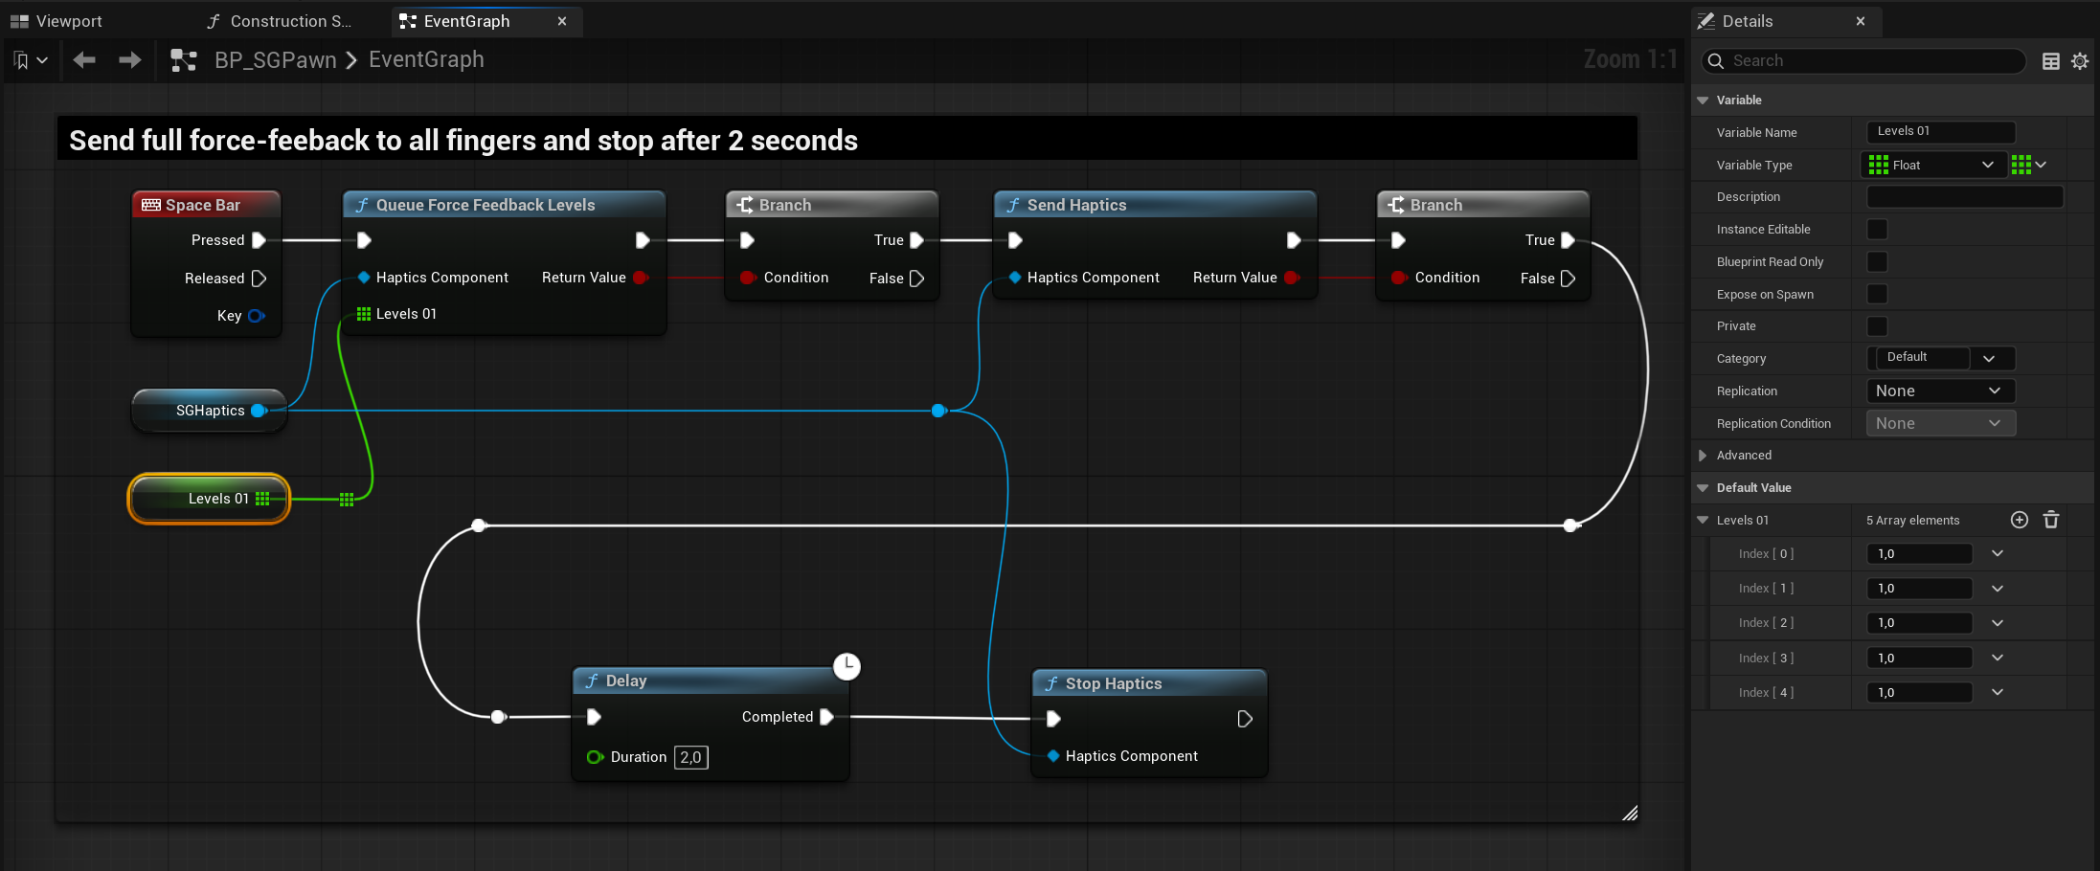Image resolution: width=2100 pixels, height=871 pixels.
Task: Click the forward navigation arrow
Action: 129,59
